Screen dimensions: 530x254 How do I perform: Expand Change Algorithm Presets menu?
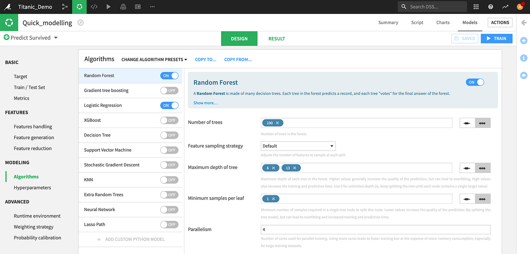pyautogui.click(x=154, y=60)
